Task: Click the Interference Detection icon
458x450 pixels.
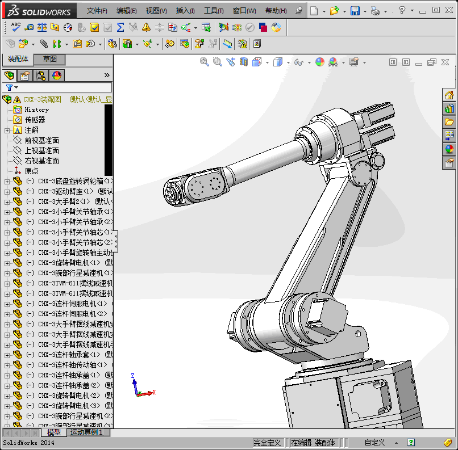Action: tap(185, 44)
